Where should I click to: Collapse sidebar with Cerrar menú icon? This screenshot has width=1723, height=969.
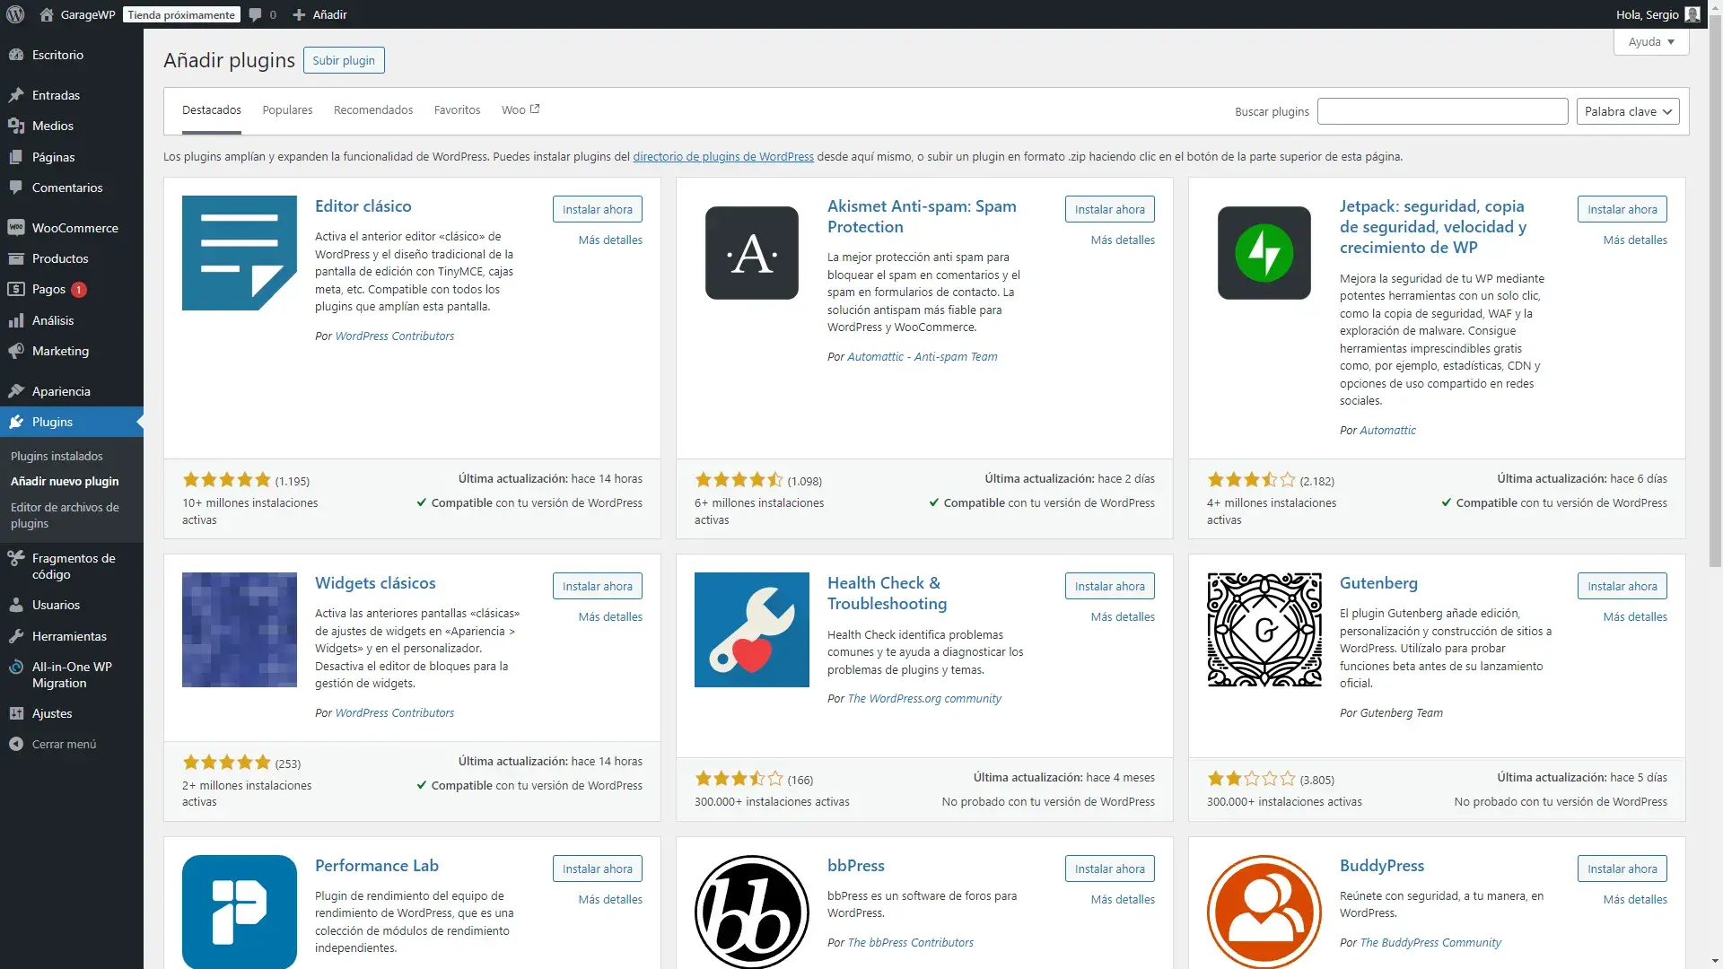(16, 744)
